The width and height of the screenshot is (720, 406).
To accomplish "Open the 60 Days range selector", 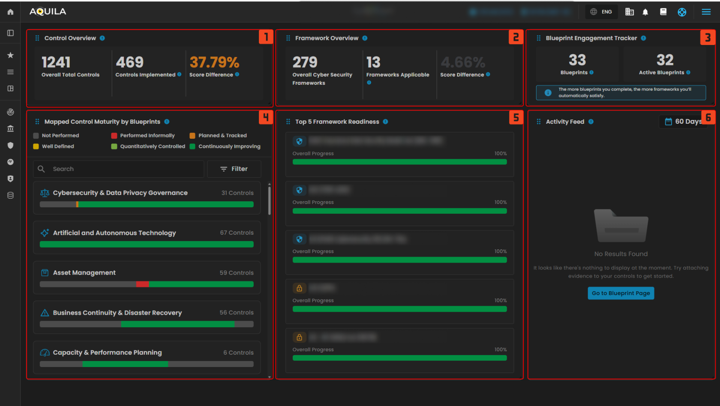I will (683, 122).
